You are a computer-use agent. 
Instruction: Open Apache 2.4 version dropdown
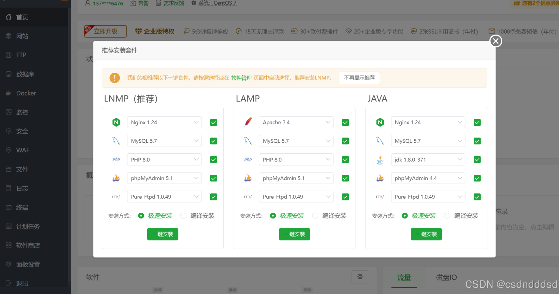click(x=296, y=122)
